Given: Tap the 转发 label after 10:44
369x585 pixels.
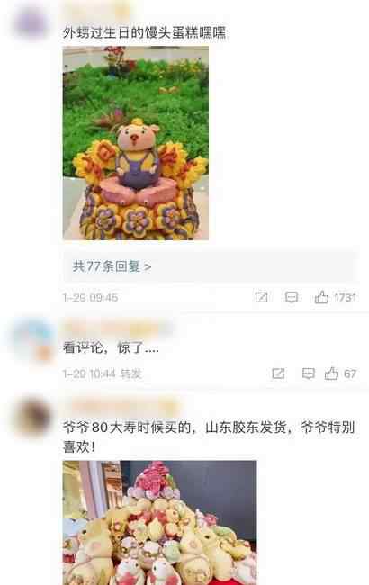Looking at the screenshot, I should tap(131, 373).
